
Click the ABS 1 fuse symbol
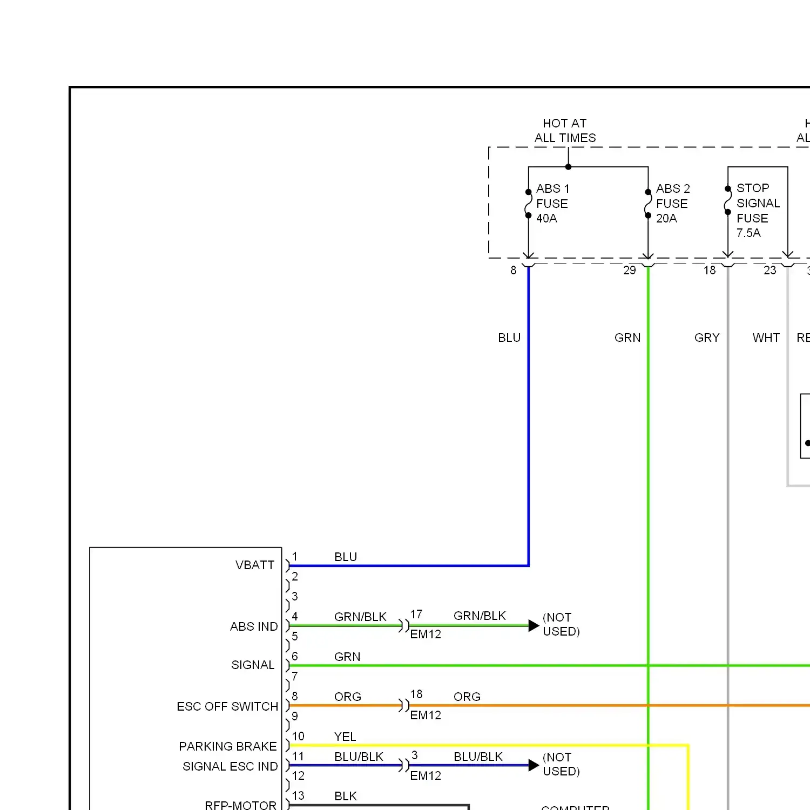click(528, 204)
